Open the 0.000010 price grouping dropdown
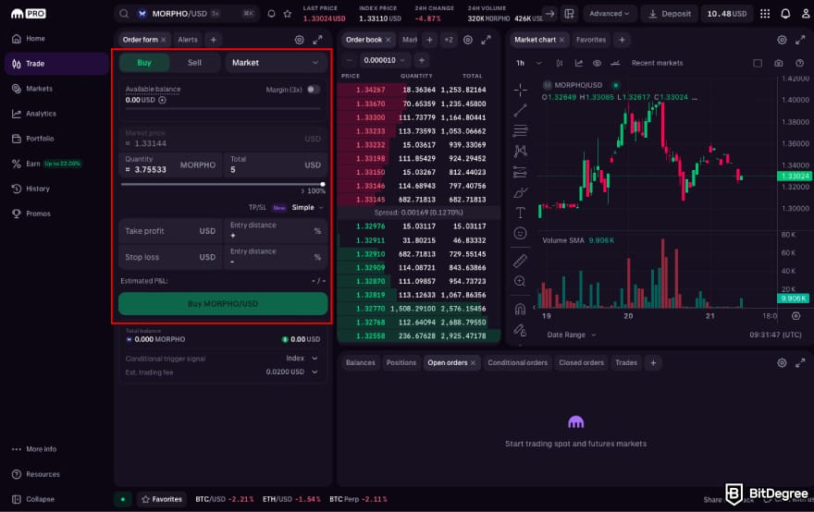 [384, 60]
